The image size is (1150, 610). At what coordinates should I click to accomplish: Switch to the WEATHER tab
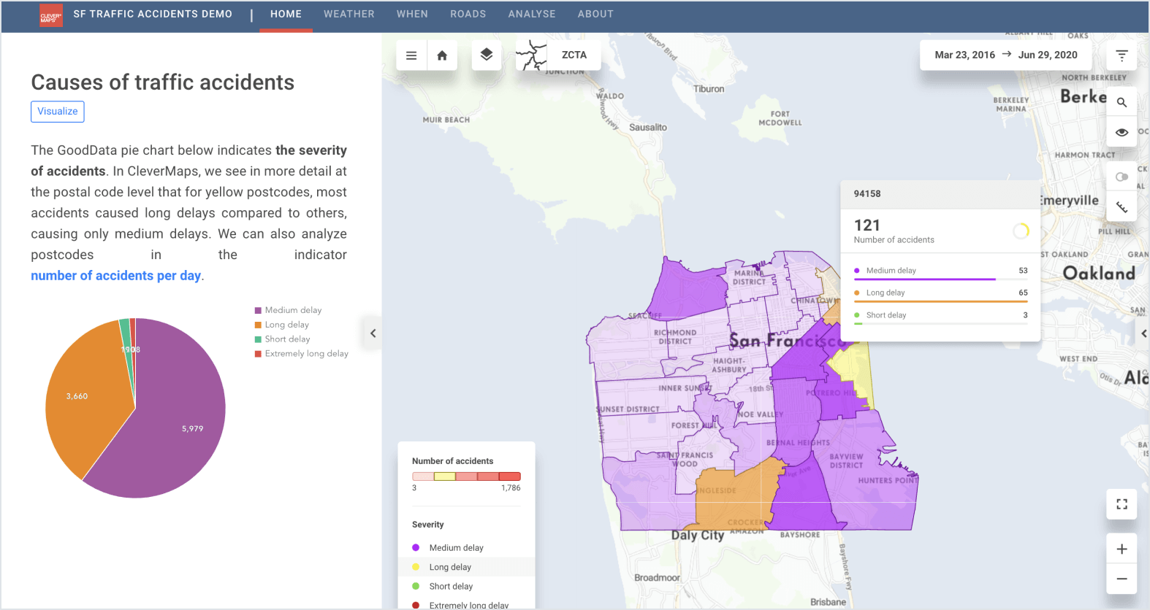coord(349,14)
